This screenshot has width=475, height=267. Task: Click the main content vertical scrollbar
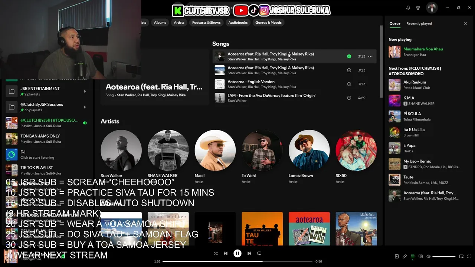tap(381, 61)
